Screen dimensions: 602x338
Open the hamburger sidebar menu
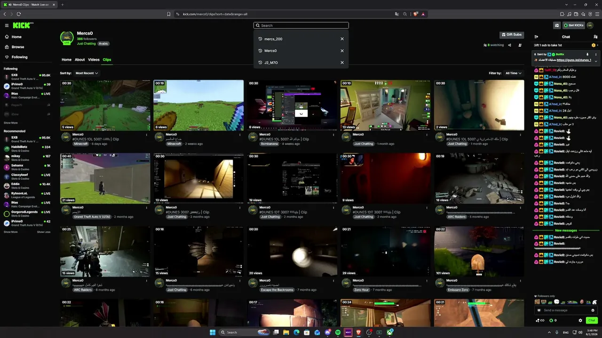(x=7, y=25)
